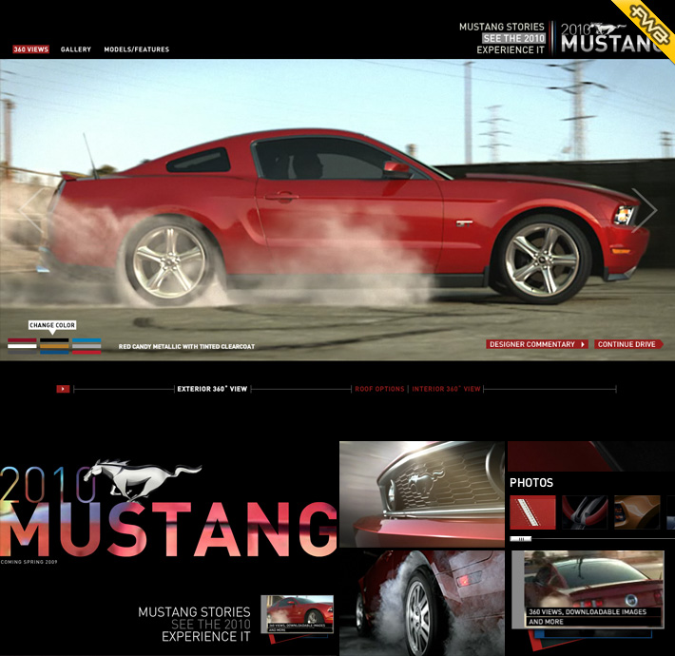Click the Designer Commentary button
The width and height of the screenshot is (675, 656).
[537, 344]
